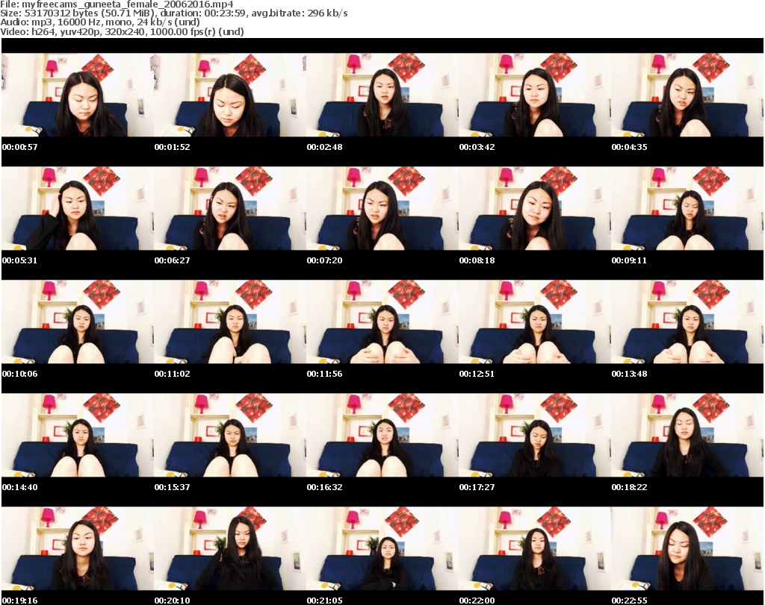Select the thumbnail above timestamp 00:16:32
This screenshot has height=605, width=765.
(x=382, y=436)
